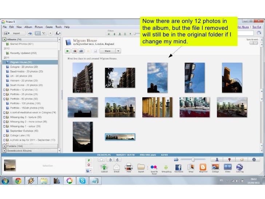
Task: Click the Print printer icon
Action: [129, 167]
